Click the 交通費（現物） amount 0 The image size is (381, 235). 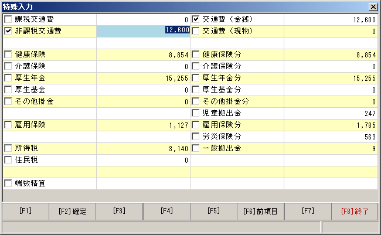(331, 31)
